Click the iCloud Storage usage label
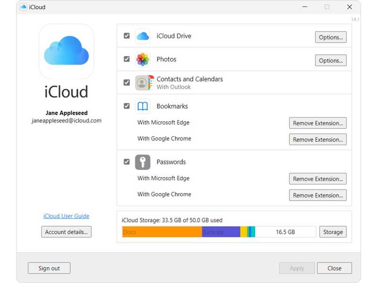378x283 pixels. (x=172, y=220)
